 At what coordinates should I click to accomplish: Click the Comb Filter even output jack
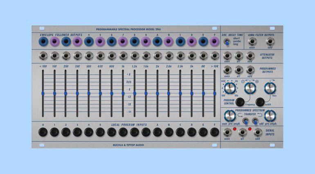pos(252,42)
